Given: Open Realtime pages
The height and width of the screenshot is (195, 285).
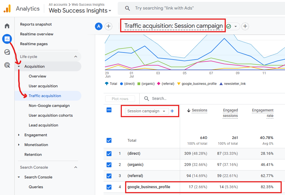Looking at the screenshot, I should [x=34, y=44].
